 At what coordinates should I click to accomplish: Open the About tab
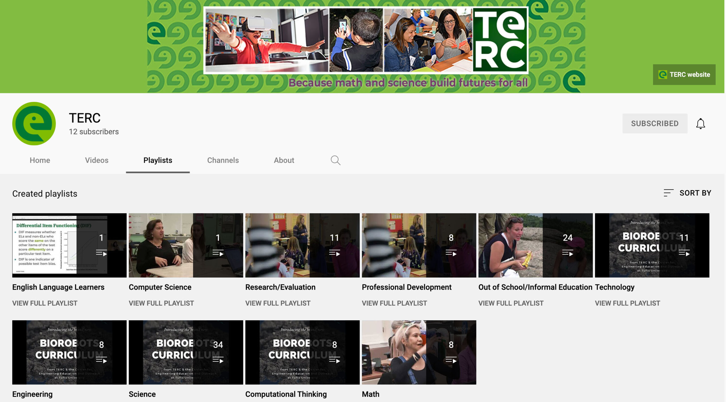coord(284,160)
